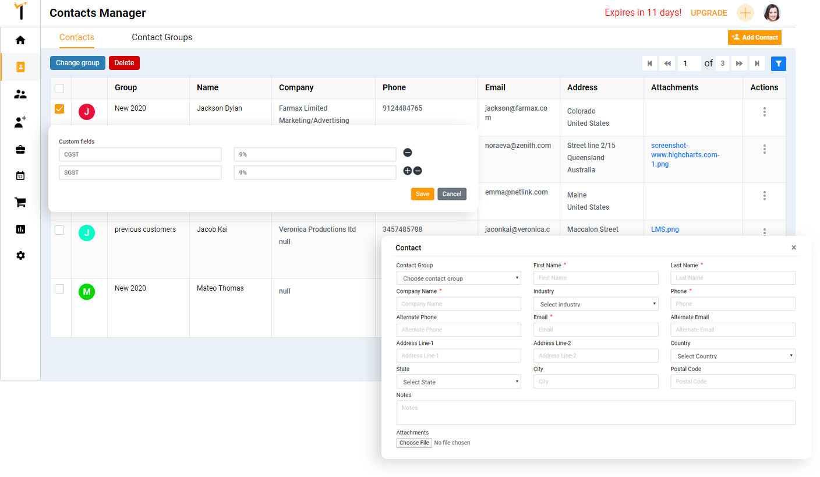Open the people group sidebar icon
The height and width of the screenshot is (477, 820).
20,94
